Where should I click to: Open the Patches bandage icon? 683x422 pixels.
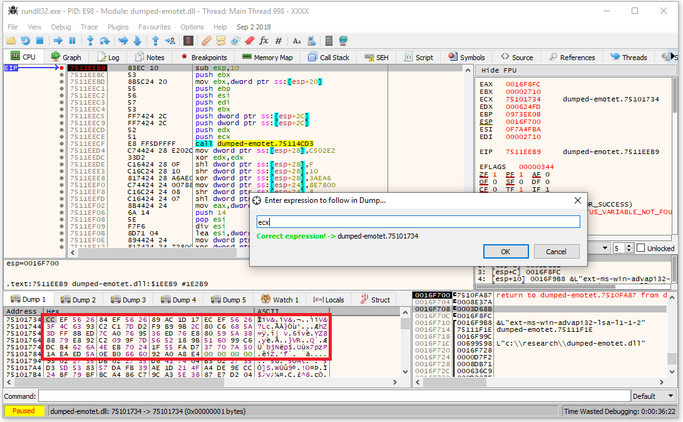point(206,41)
